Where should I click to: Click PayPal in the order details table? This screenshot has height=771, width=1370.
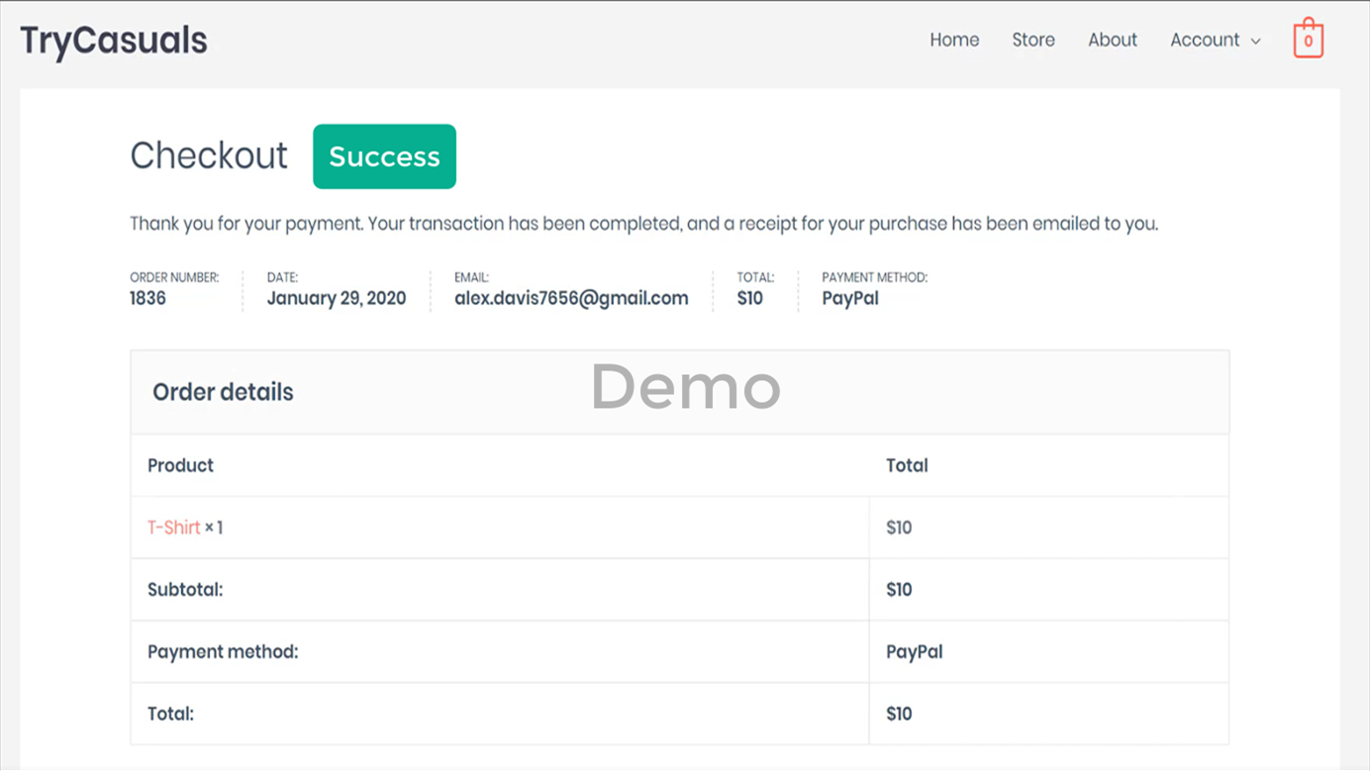915,652
